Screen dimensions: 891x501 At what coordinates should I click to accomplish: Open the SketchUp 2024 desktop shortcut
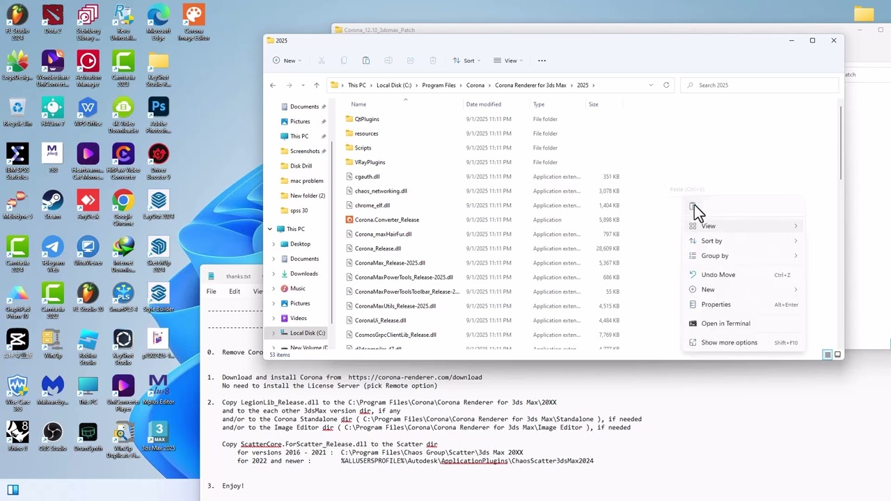click(159, 255)
